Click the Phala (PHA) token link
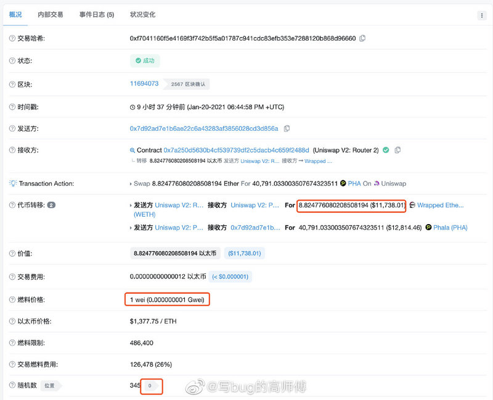Image resolution: width=493 pixels, height=400 pixels. pos(450,227)
